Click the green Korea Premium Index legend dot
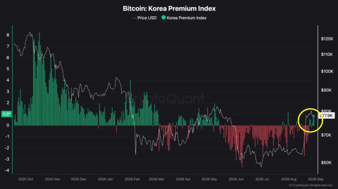 click(x=164, y=18)
